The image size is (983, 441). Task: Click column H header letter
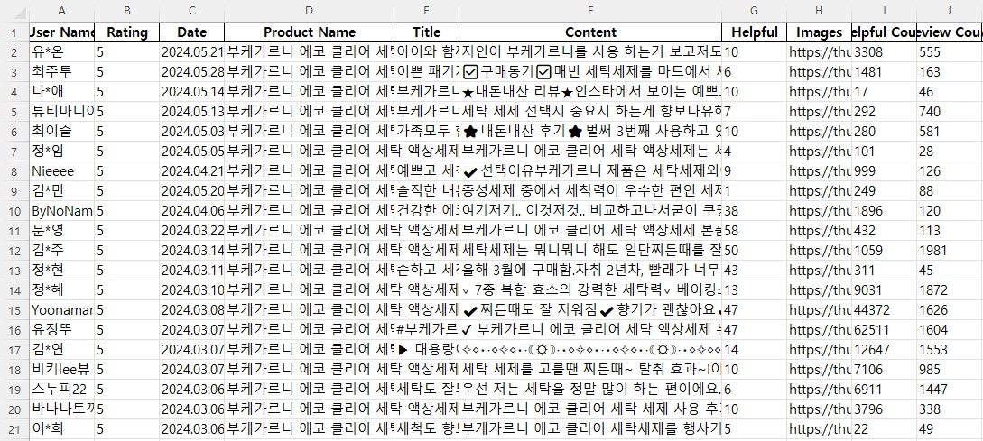pyautogui.click(x=819, y=10)
